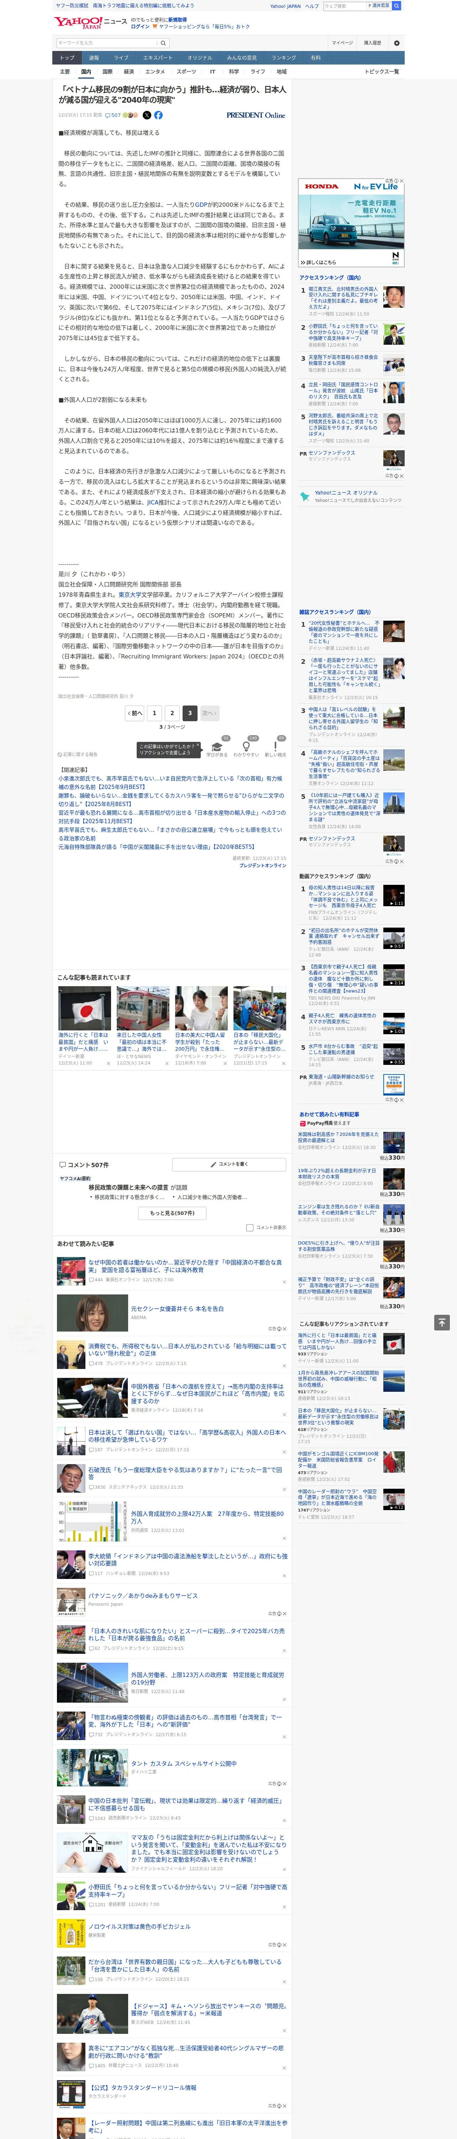This screenshot has height=2139, width=457.
Task: Click the ログイン link
Action: tap(140, 27)
